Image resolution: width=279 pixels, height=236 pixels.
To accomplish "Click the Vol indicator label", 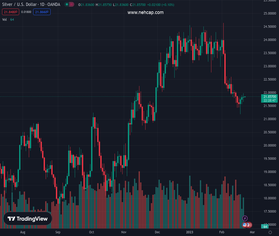I will pos(5,19).
